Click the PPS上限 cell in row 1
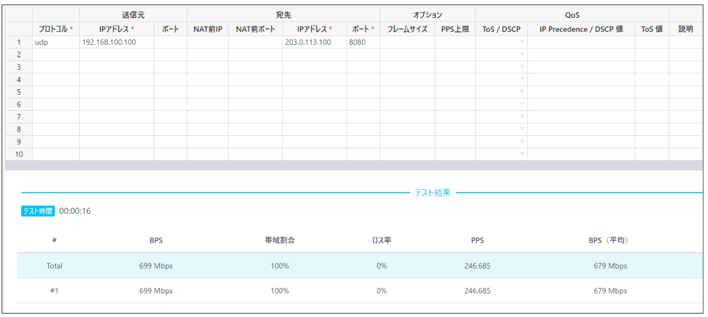708x317 pixels. pyautogui.click(x=455, y=42)
